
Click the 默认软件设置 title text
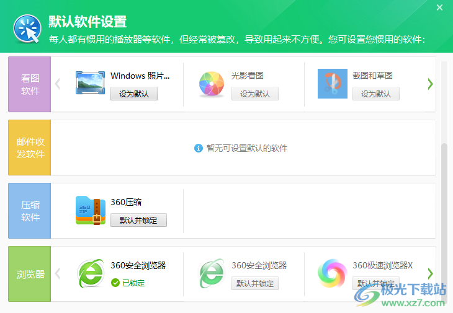(x=87, y=22)
